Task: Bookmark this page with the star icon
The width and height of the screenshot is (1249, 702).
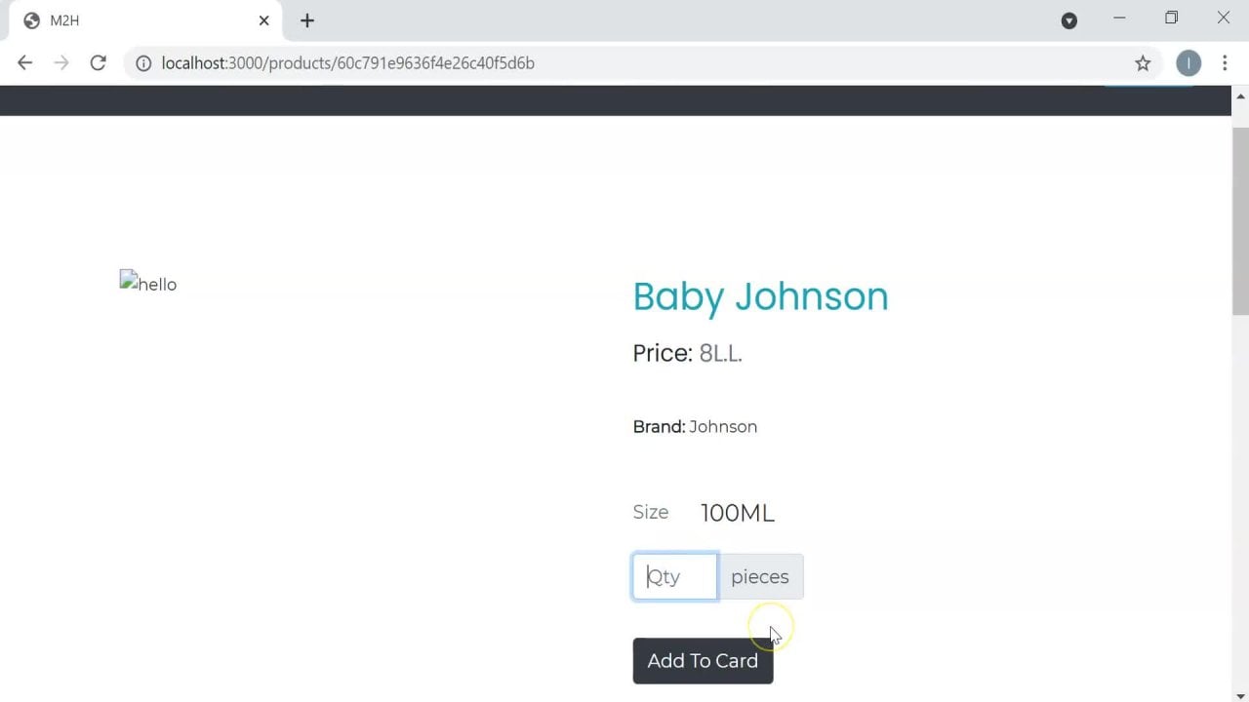Action: coord(1143,63)
